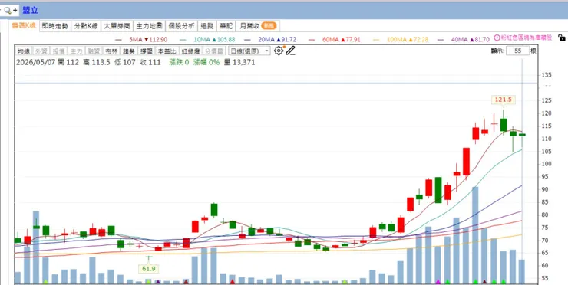Image resolution: width=568 pixels, height=285 pixels.
Task: Click the tallest volume bar near the right
Action: pyautogui.click(x=475, y=235)
